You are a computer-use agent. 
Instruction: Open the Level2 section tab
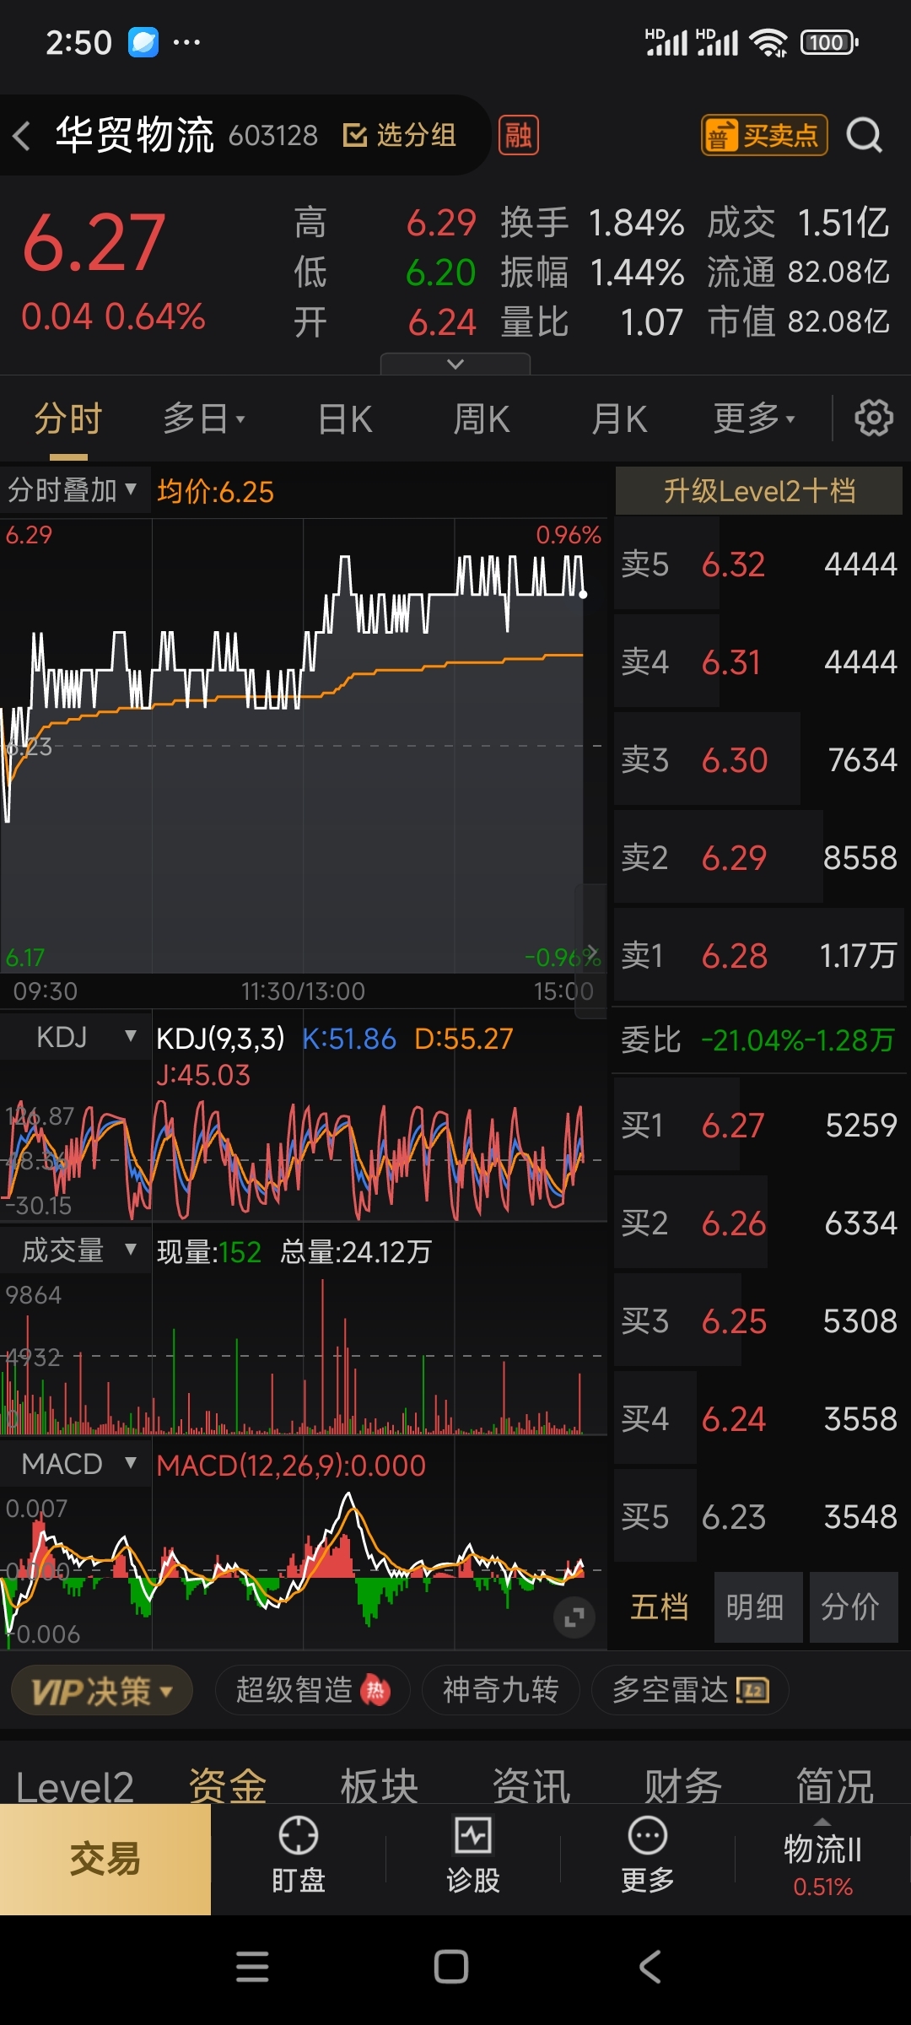click(74, 1785)
